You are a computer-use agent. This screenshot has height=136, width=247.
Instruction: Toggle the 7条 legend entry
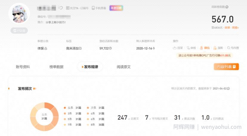coord(72,125)
